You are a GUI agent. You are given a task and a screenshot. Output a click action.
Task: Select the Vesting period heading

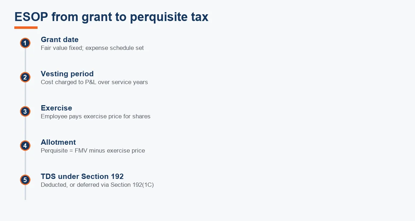[67, 74]
